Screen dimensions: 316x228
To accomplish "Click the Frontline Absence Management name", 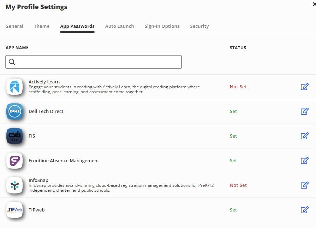I will 64,160.
